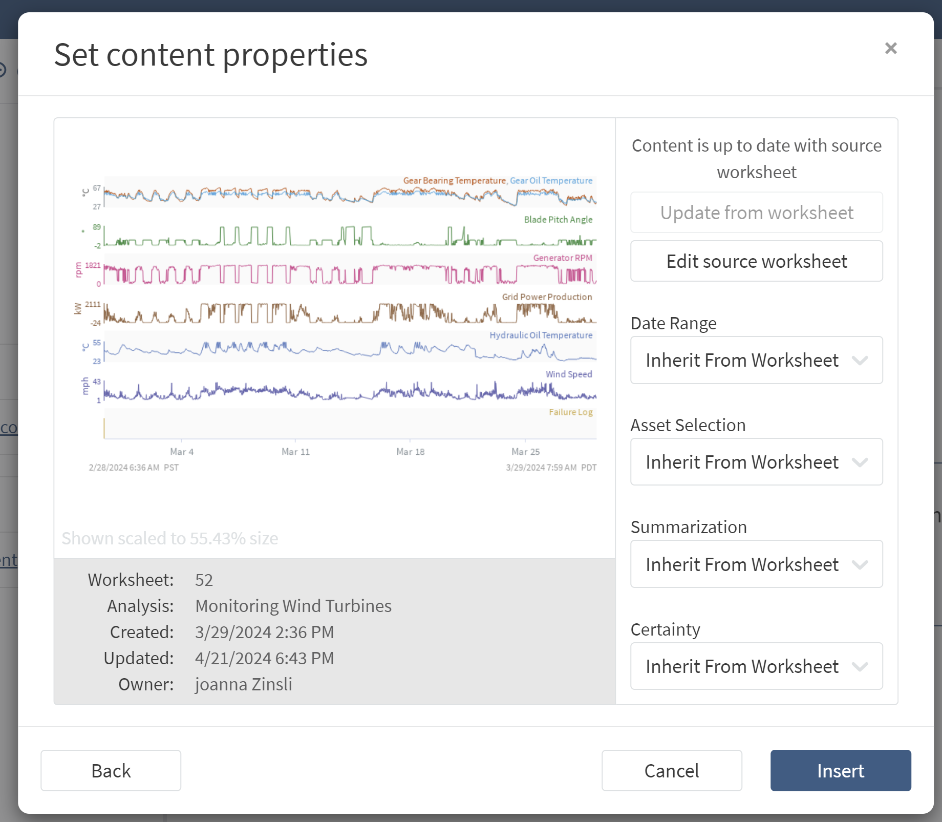The image size is (942, 822).
Task: Click Hydraulic Oil Temperature label
Action: [x=541, y=335]
